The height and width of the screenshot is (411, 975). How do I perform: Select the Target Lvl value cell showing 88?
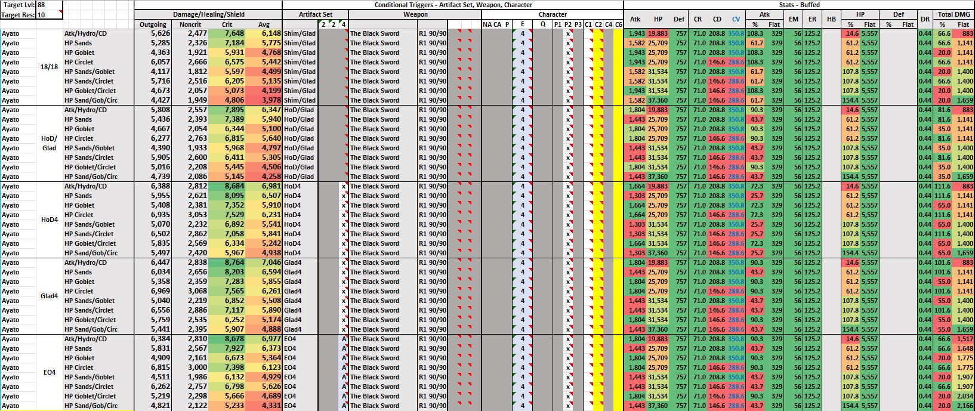(49, 5)
